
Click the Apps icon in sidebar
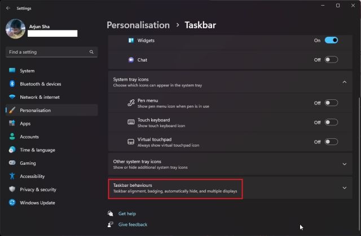pos(12,123)
